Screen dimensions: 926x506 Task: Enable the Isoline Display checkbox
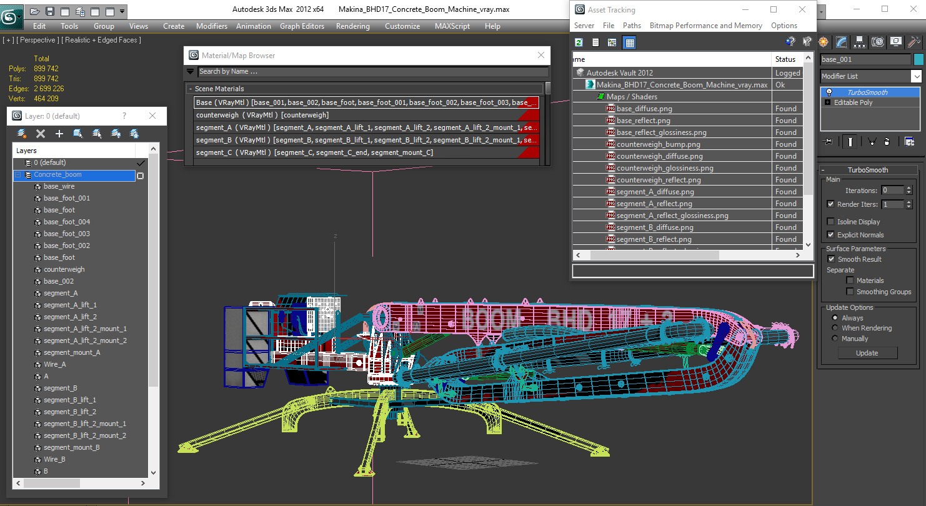[x=830, y=222]
